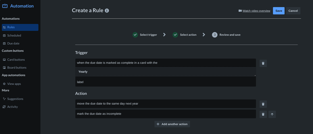313x134 pixels.
Task: Click 'move the due date to the same day next year'
Action: pyautogui.click(x=165, y=104)
